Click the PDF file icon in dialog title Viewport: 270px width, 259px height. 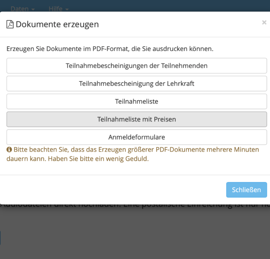pyautogui.click(x=10, y=24)
